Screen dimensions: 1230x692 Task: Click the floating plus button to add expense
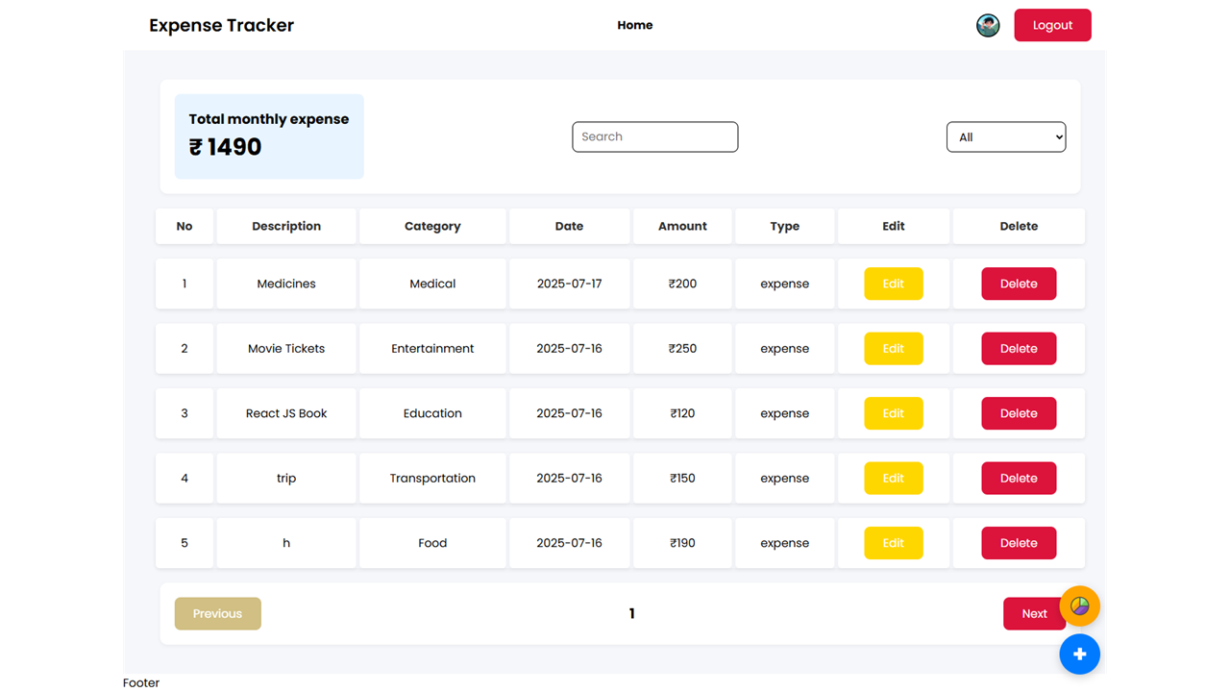click(x=1079, y=654)
